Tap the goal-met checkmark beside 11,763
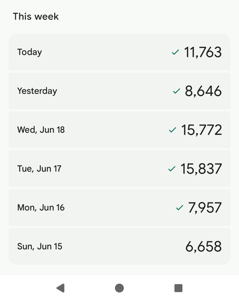This screenshot has width=239, height=301. [x=175, y=52]
